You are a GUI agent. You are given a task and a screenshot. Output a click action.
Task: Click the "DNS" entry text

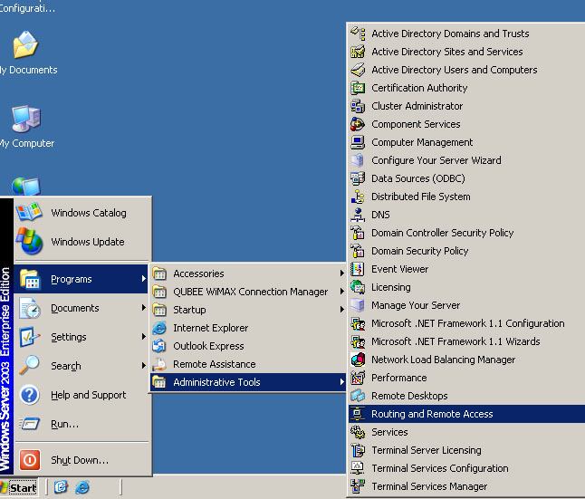pyautogui.click(x=380, y=215)
